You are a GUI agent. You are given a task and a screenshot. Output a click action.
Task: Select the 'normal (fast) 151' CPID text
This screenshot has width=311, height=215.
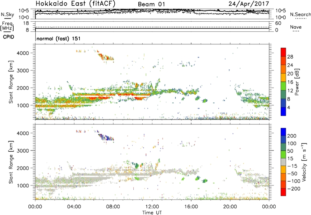coord(59,38)
